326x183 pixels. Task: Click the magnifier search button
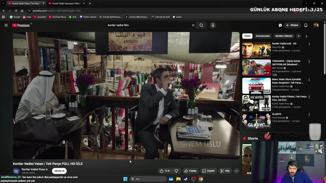tap(201, 25)
